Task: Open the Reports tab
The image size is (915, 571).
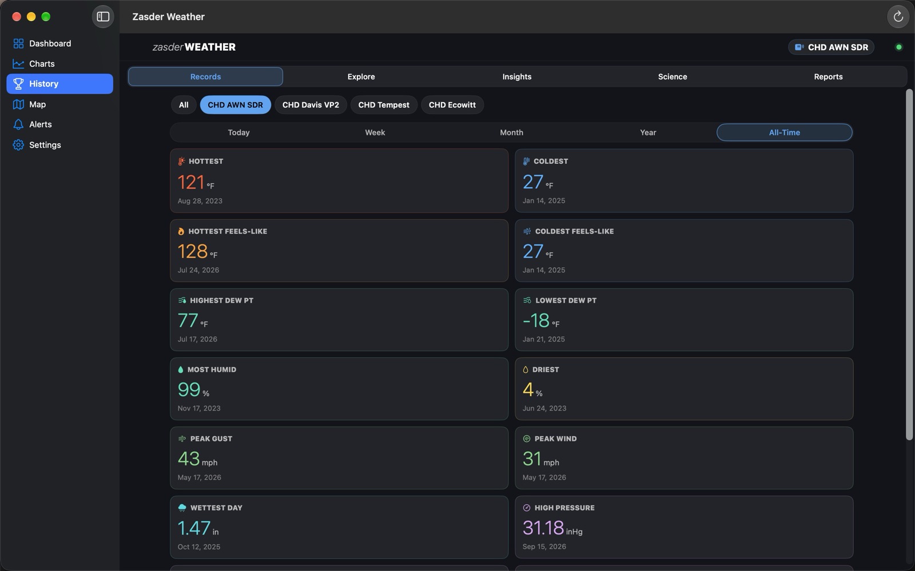Action: click(828, 77)
